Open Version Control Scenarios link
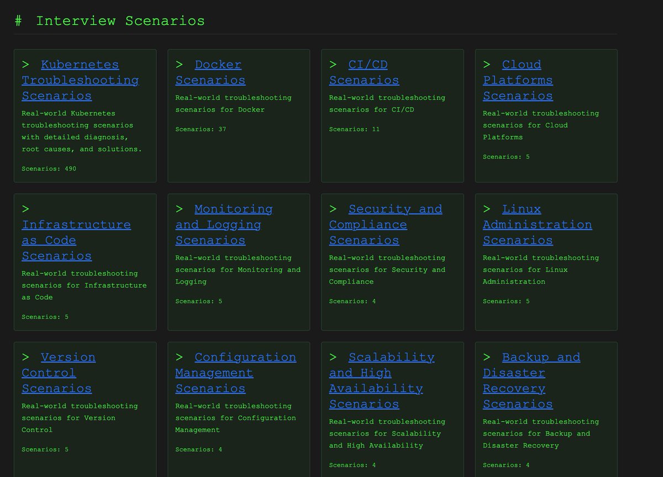663x477 pixels. click(x=59, y=373)
